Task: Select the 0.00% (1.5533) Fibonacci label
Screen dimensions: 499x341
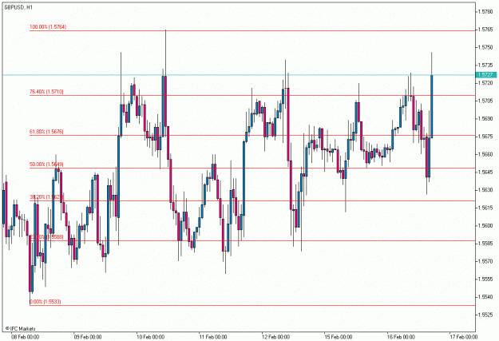Action: pos(46,302)
